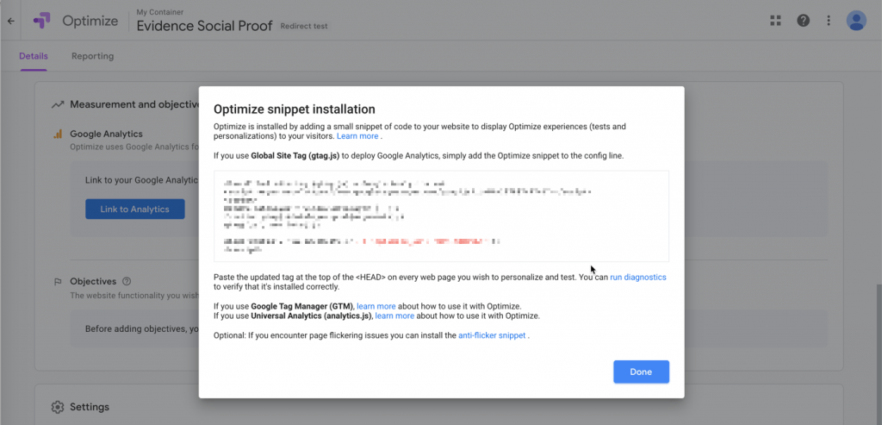The width and height of the screenshot is (882, 425).
Task: Click the Evidence Social Proof title
Action: [x=205, y=26]
